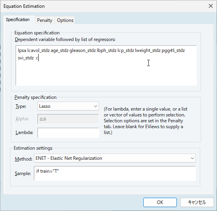This screenshot has width=217, height=211.
Task: Click inside the equation specification text box
Action: [106, 65]
